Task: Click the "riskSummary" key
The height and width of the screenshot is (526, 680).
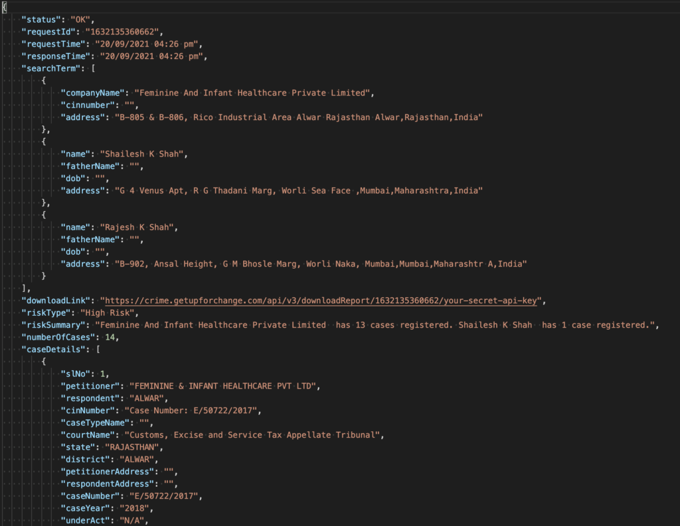Action: (54, 325)
